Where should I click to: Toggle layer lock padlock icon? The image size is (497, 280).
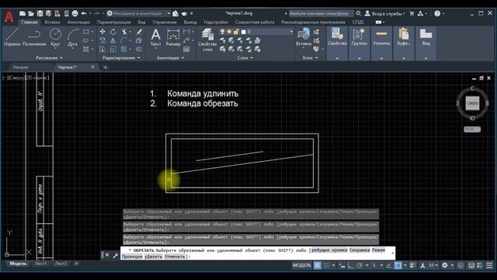point(236,32)
